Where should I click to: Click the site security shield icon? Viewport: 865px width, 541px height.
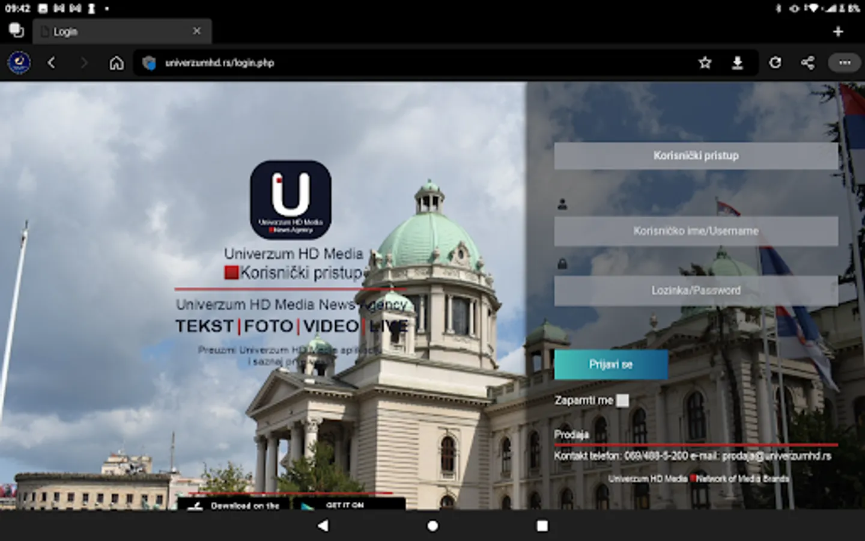point(149,63)
